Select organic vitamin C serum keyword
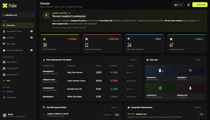The image size is (210, 120). pos(81,115)
